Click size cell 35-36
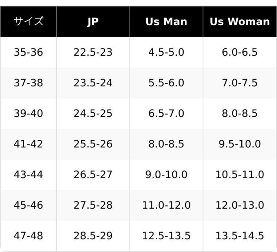 point(28,52)
